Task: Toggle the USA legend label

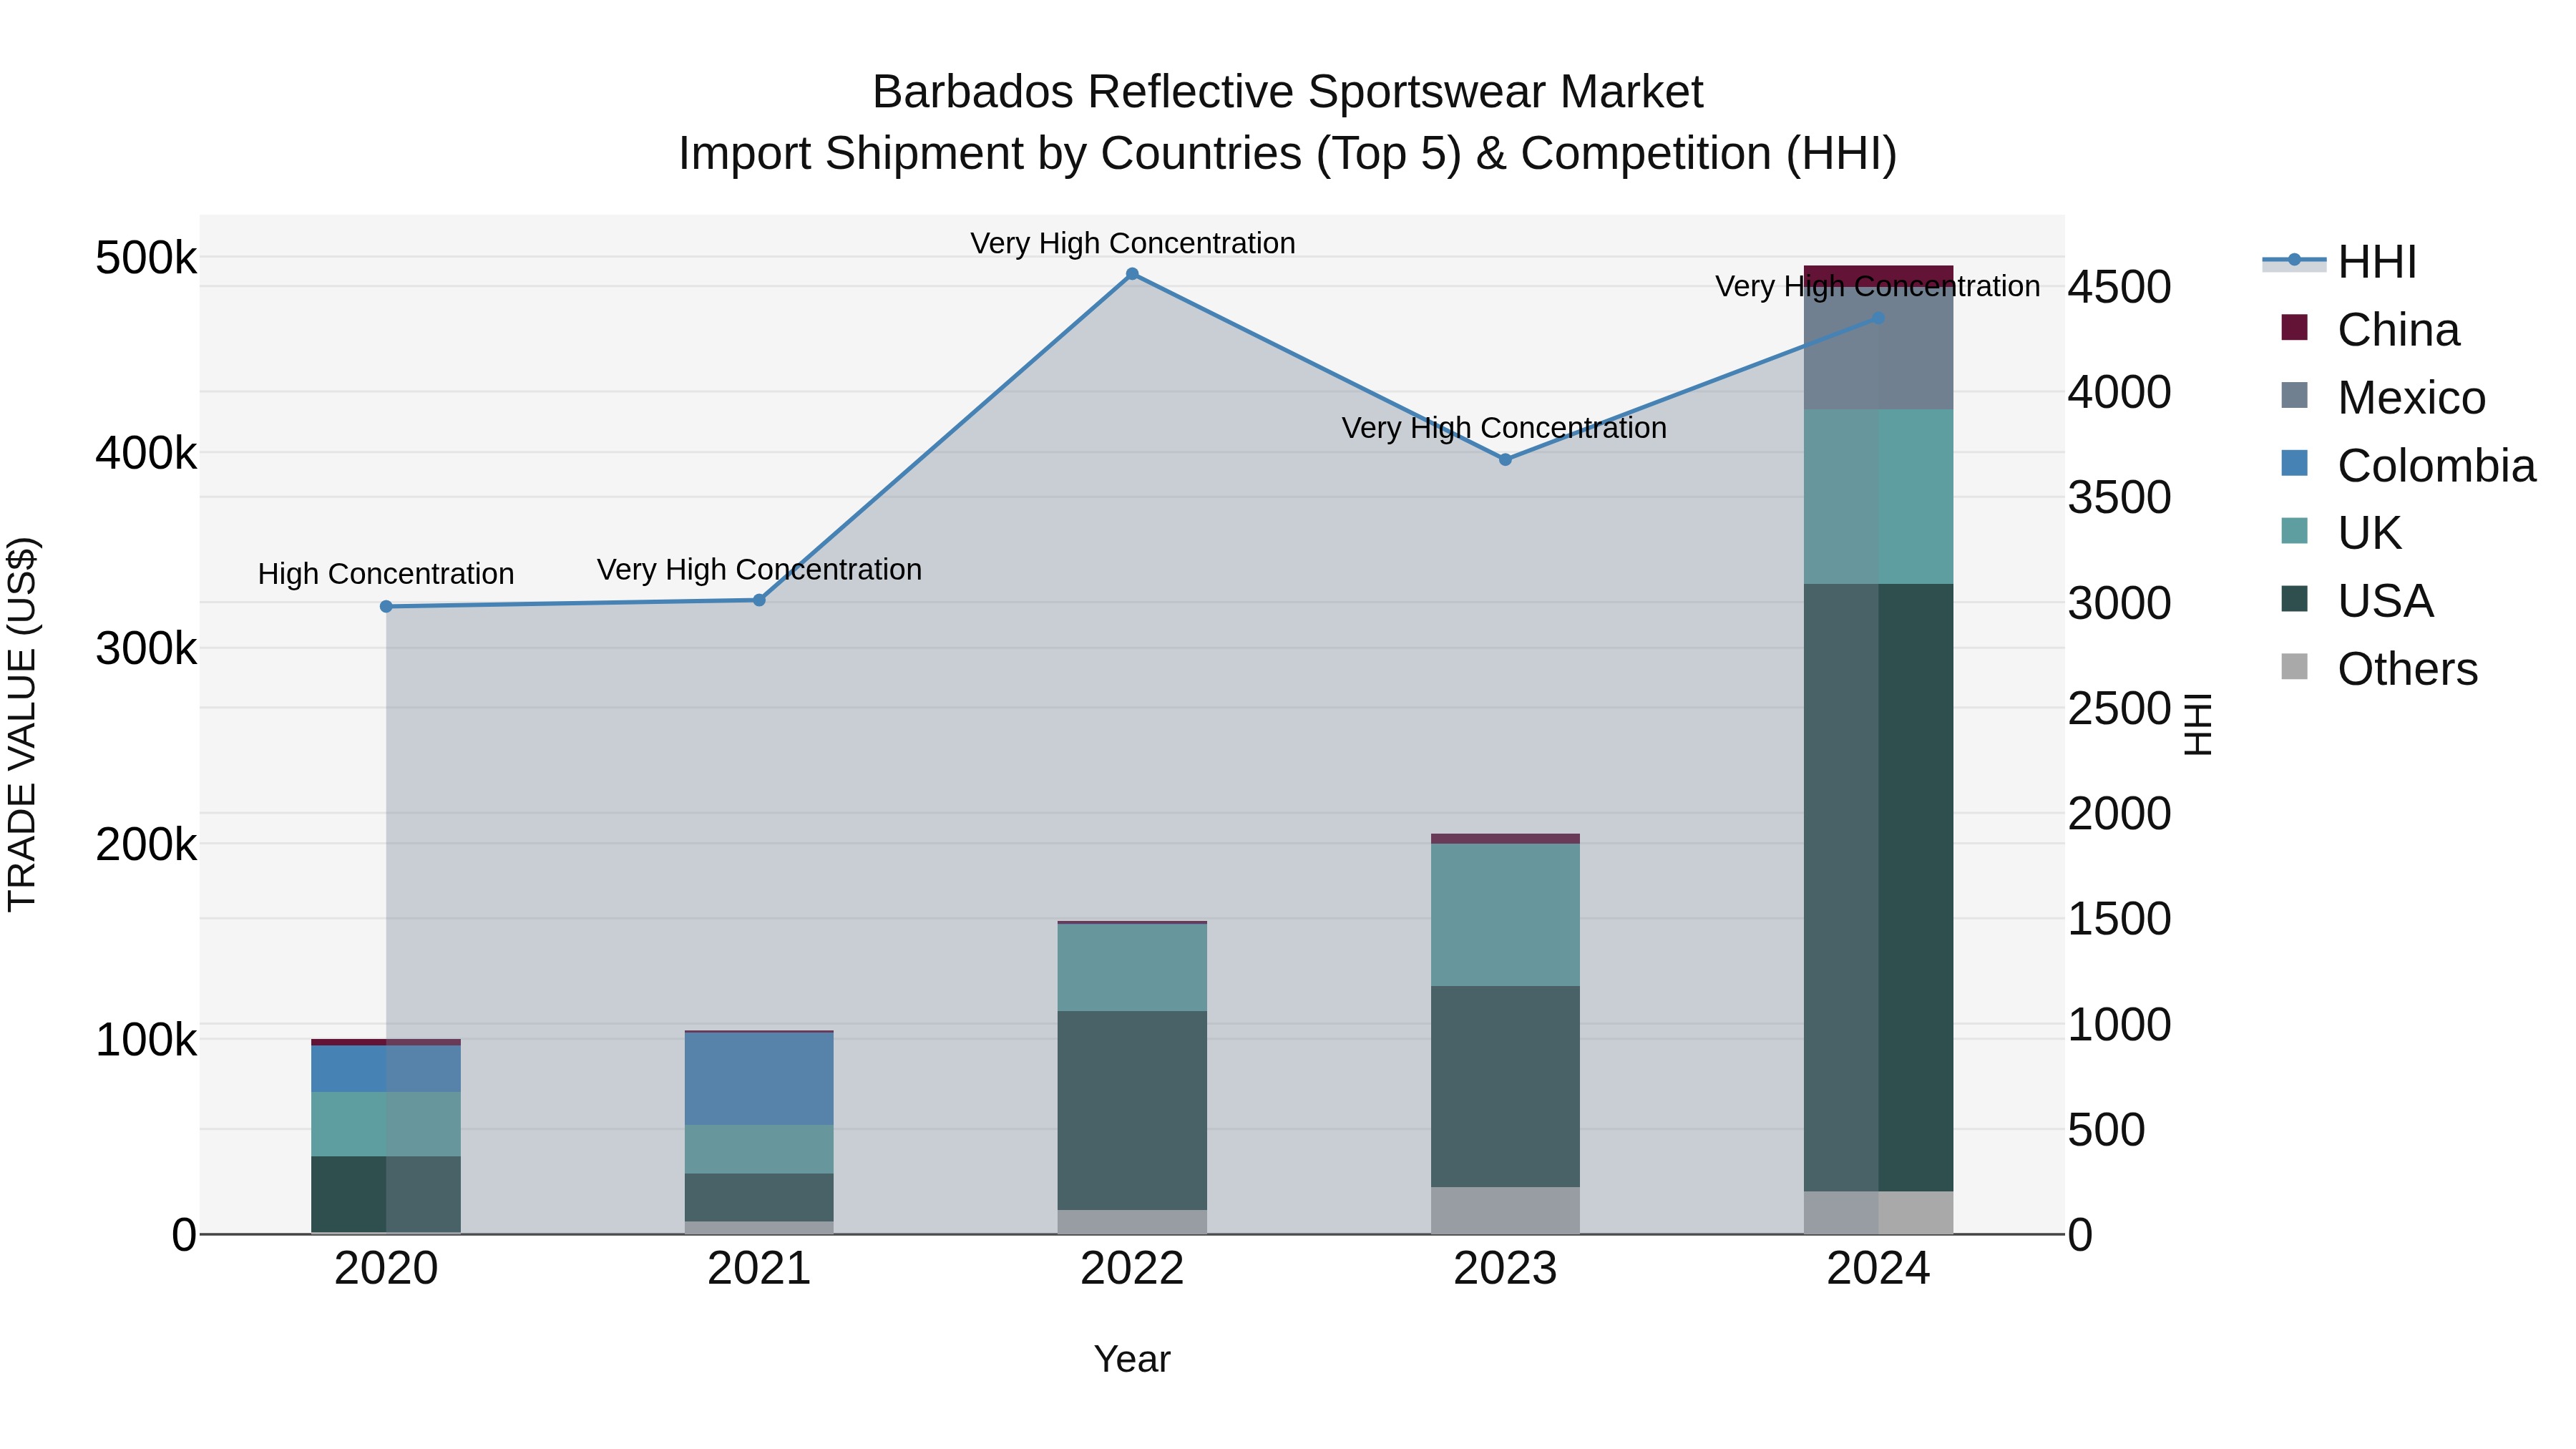Action: [2385, 601]
